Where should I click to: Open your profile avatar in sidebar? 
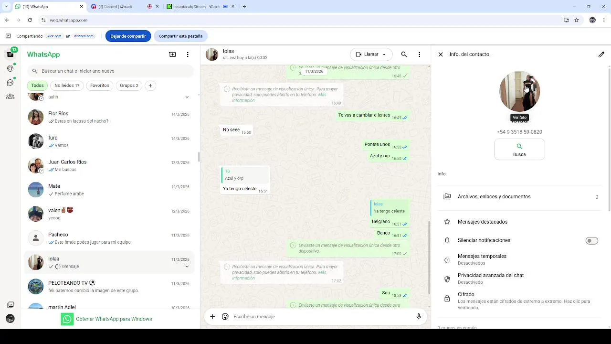(10, 318)
